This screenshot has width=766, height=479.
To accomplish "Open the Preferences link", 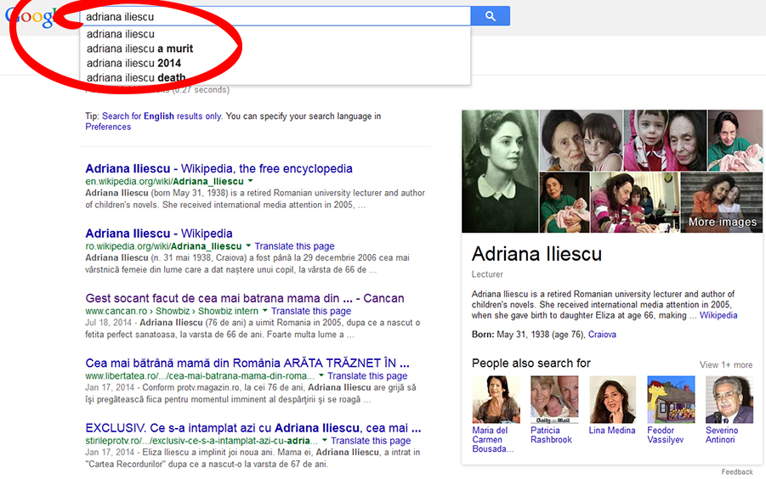I will pyautogui.click(x=108, y=127).
